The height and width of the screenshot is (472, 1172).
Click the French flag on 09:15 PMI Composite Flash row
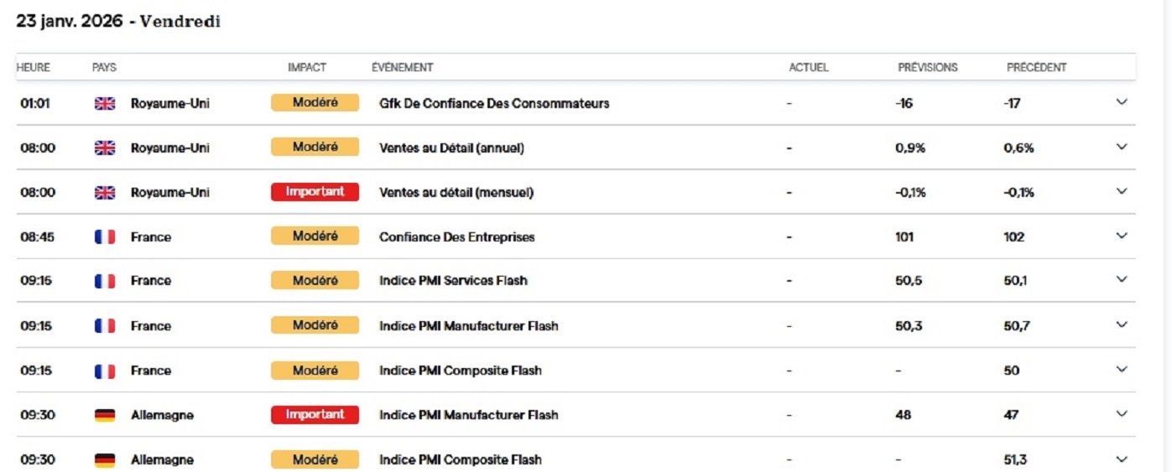coord(104,371)
